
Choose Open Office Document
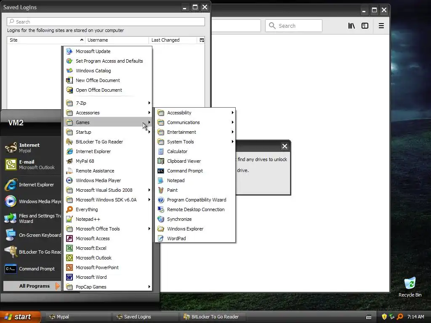[x=108, y=90]
